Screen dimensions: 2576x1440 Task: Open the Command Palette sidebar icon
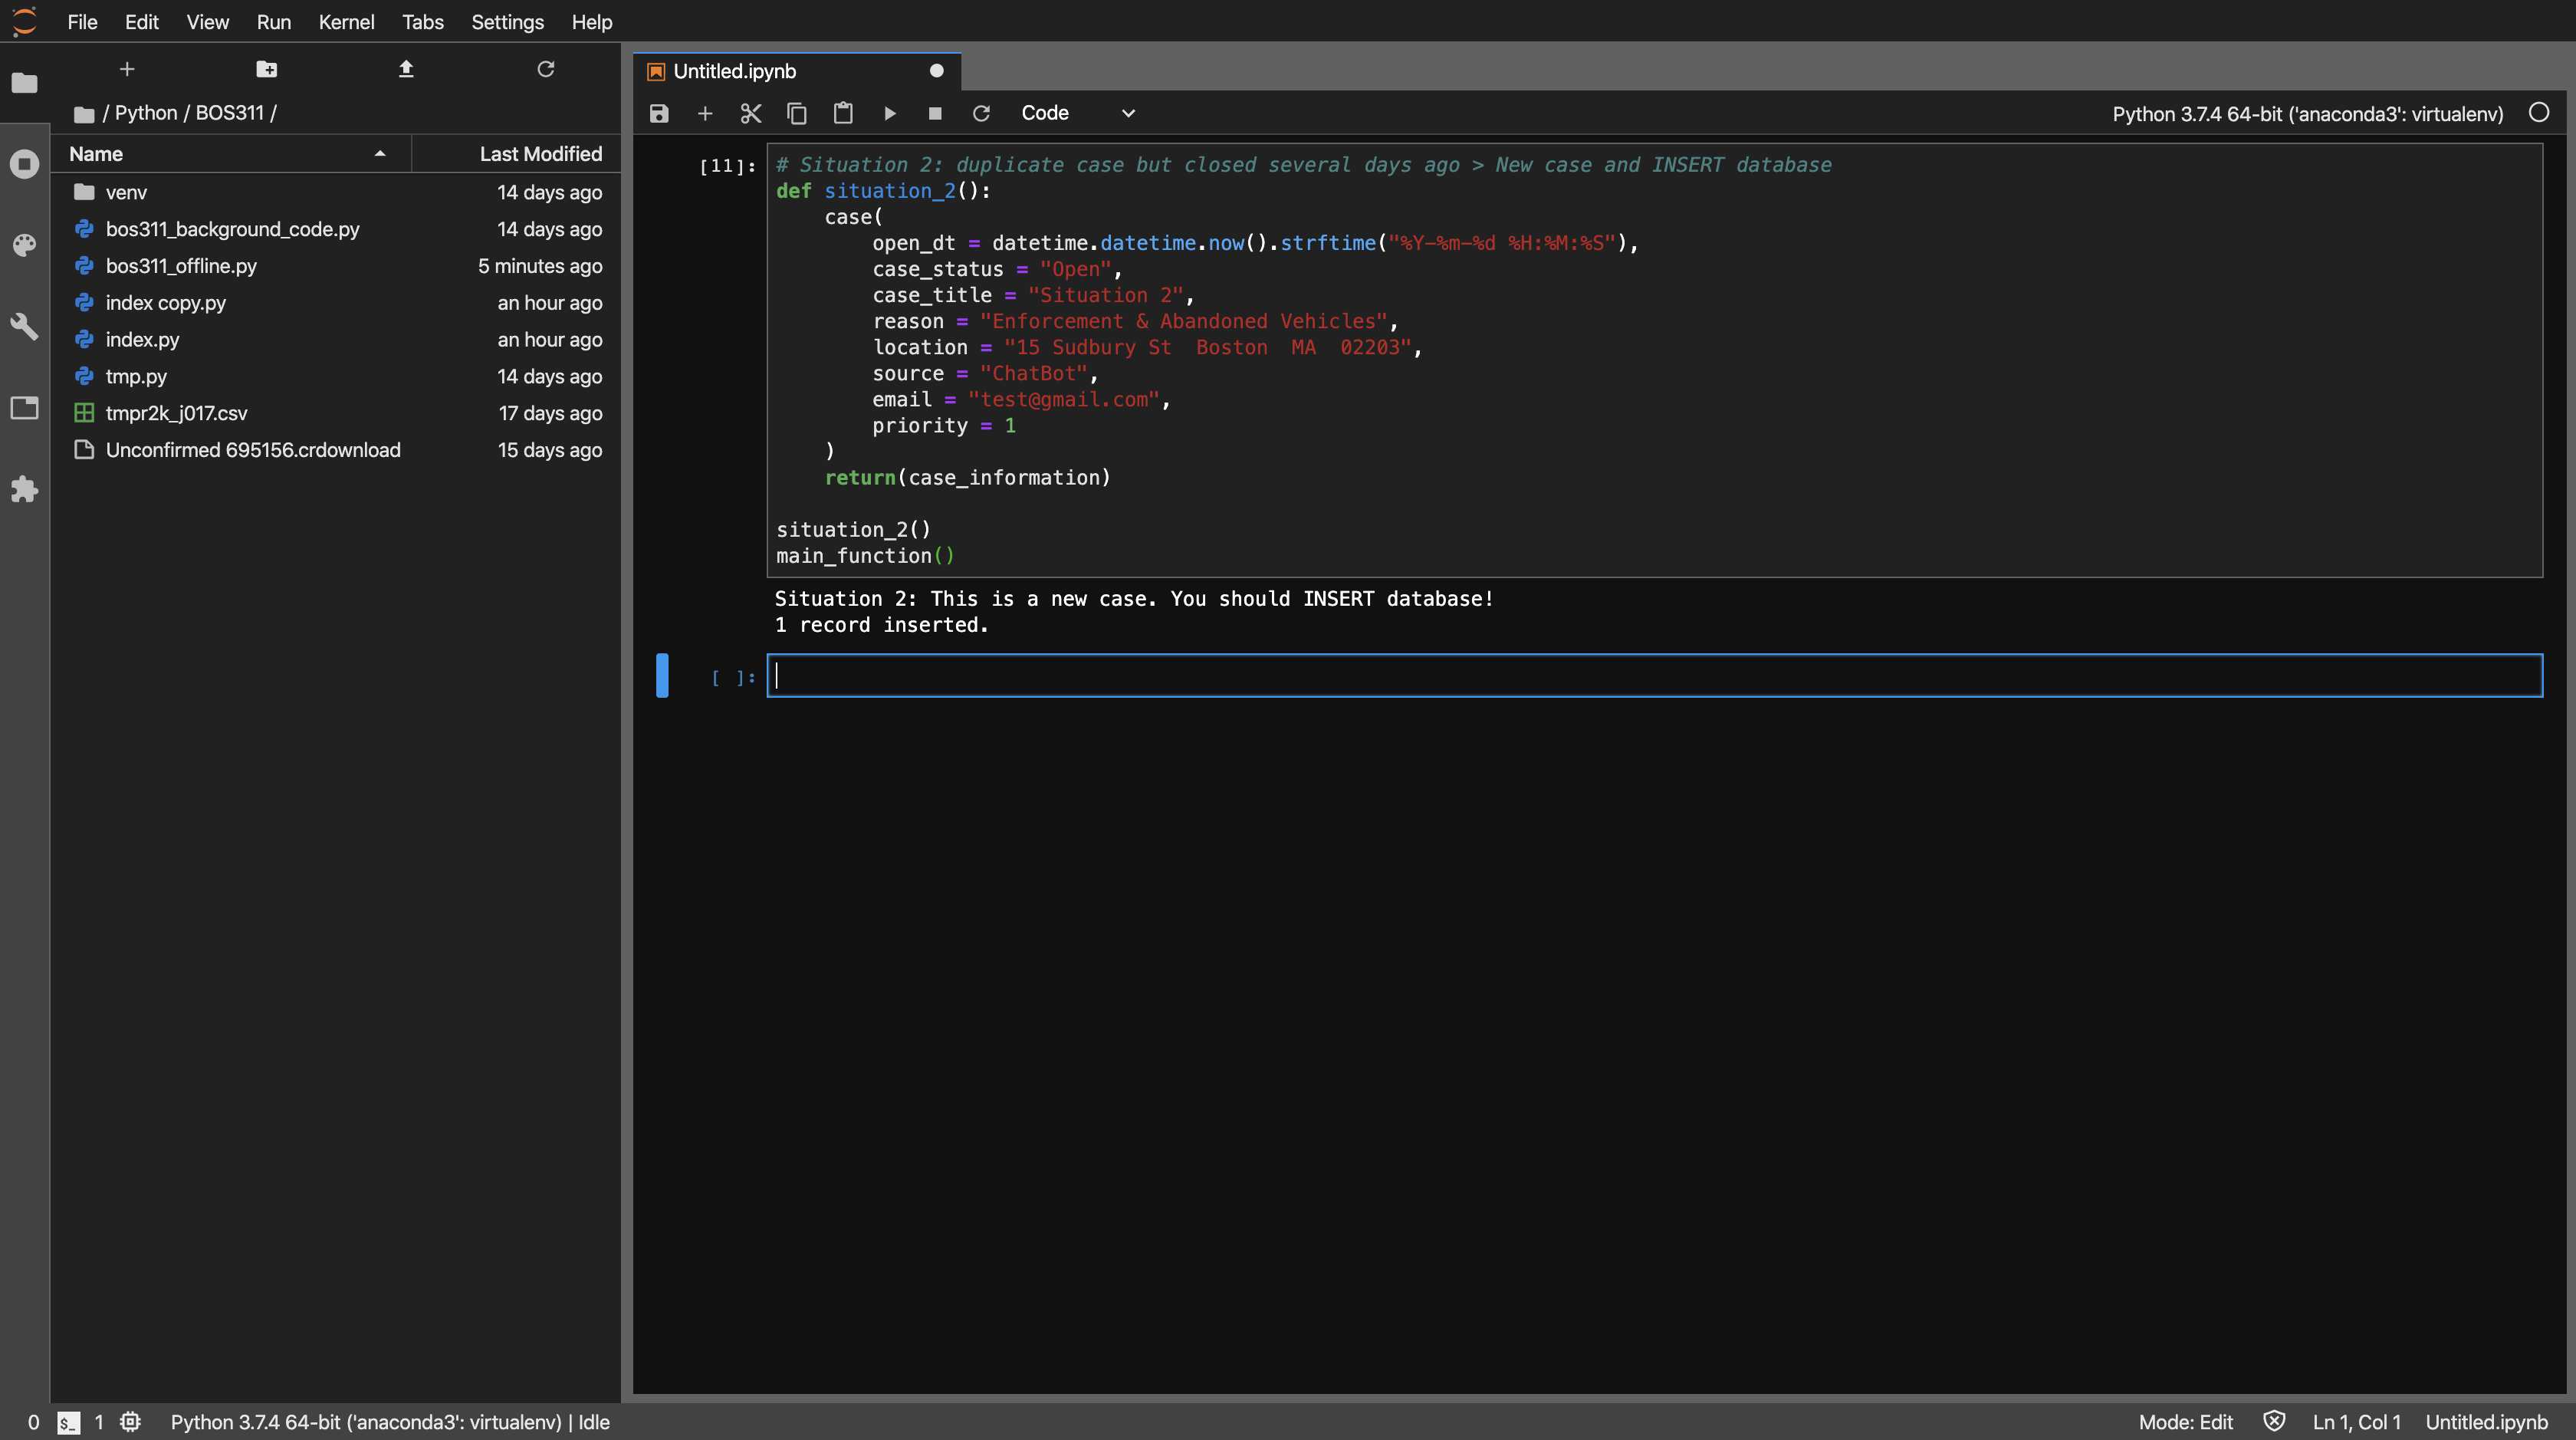[x=24, y=245]
